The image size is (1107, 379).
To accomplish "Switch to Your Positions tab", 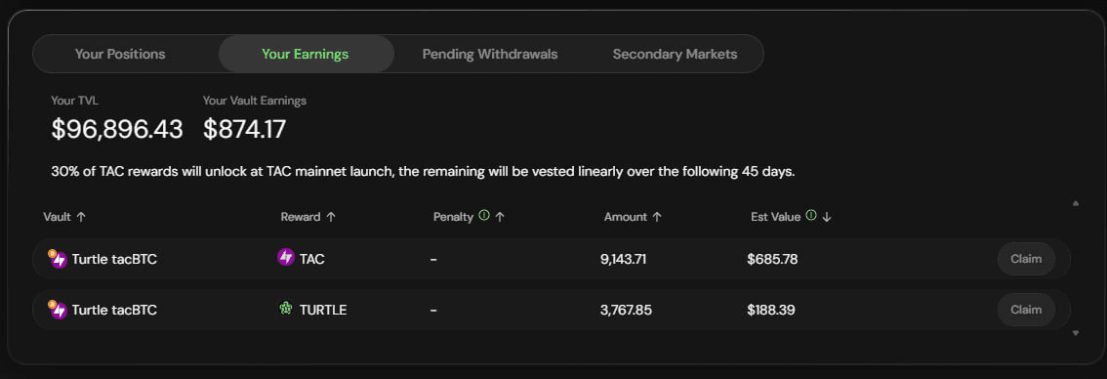I will [120, 54].
